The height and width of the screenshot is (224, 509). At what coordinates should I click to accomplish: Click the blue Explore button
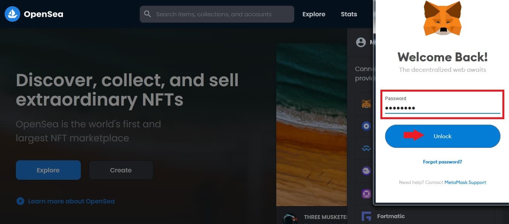click(x=48, y=170)
